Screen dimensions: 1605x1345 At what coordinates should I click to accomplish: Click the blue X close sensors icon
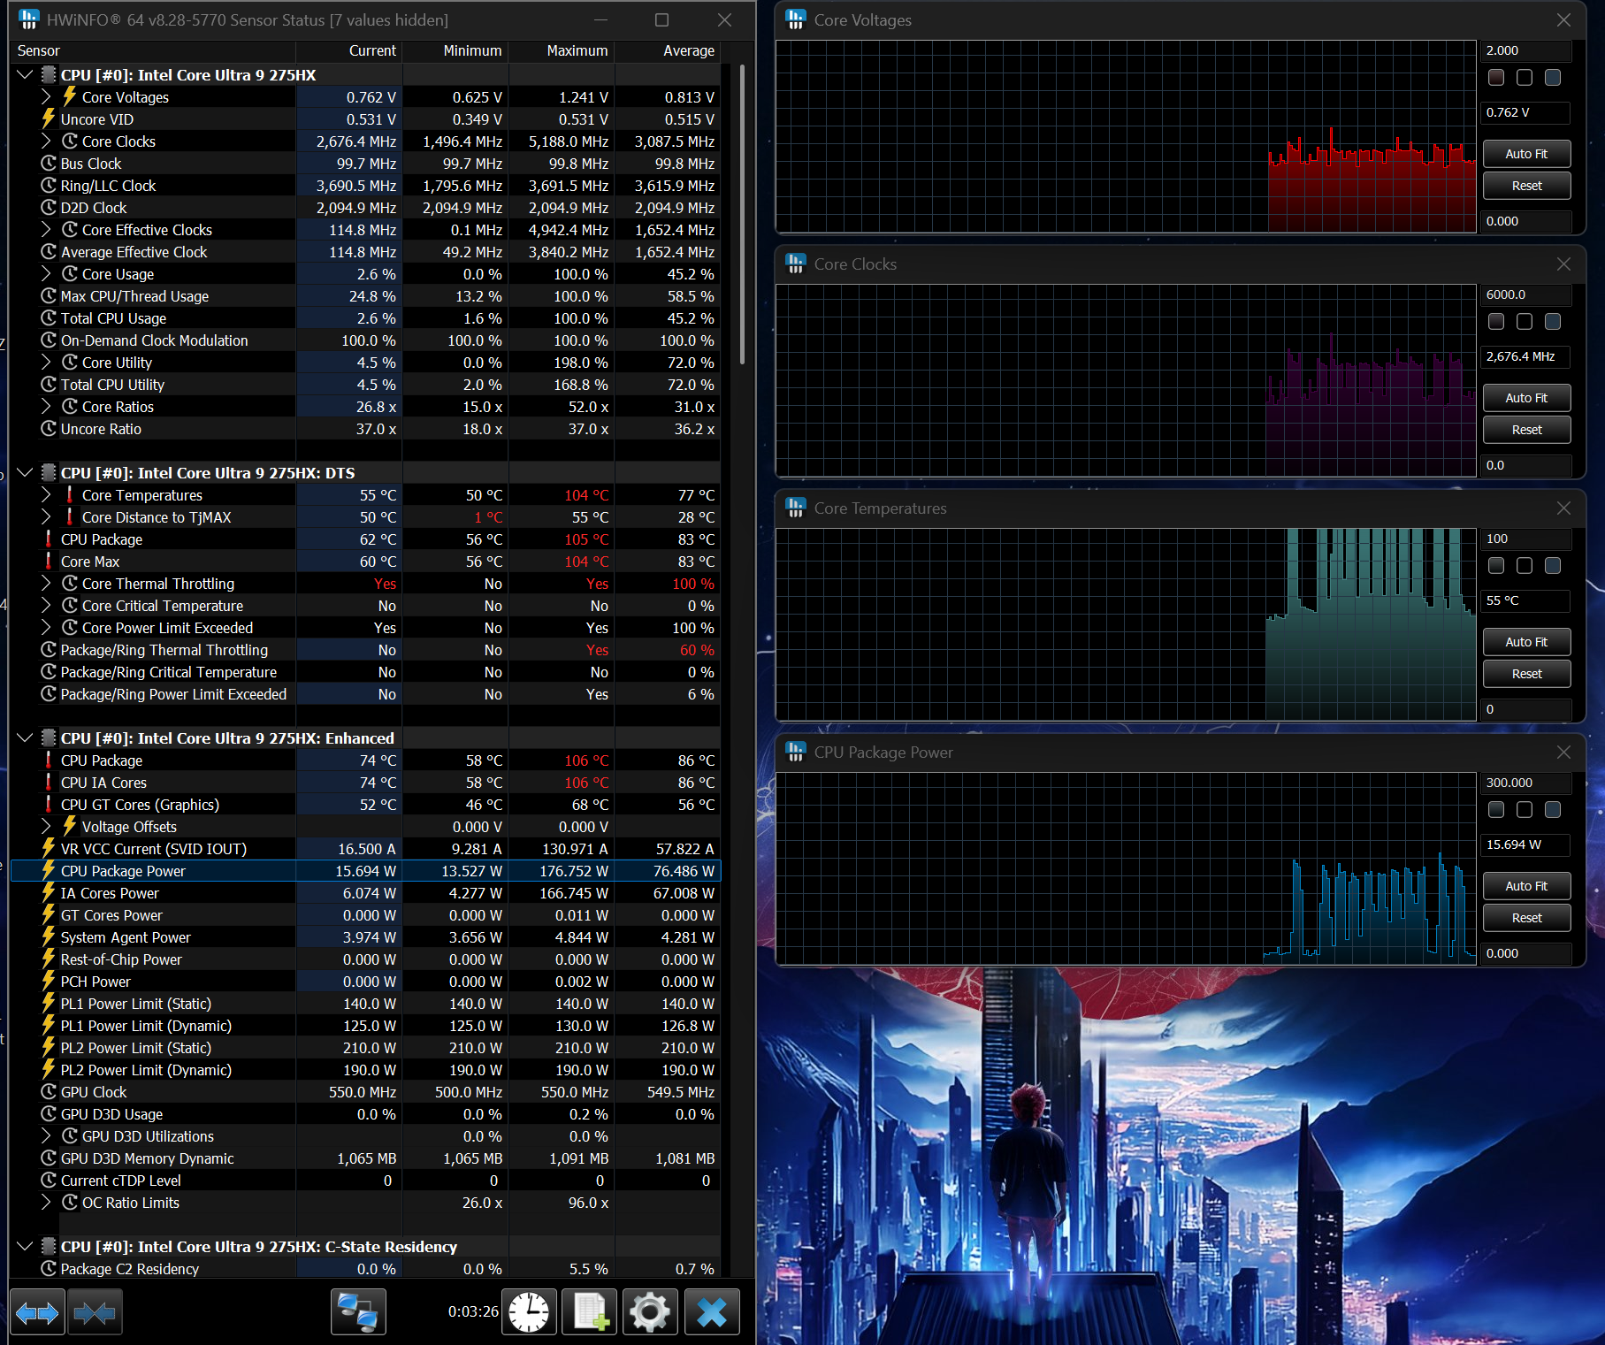click(712, 1312)
